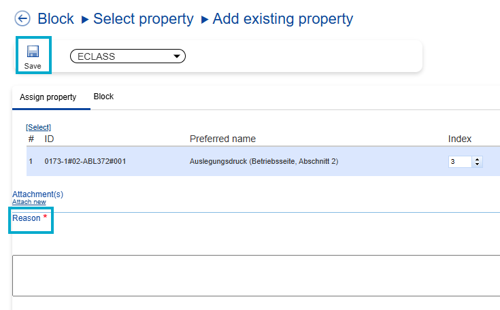
Task: Click the Select link above the table
Action: coord(39,127)
